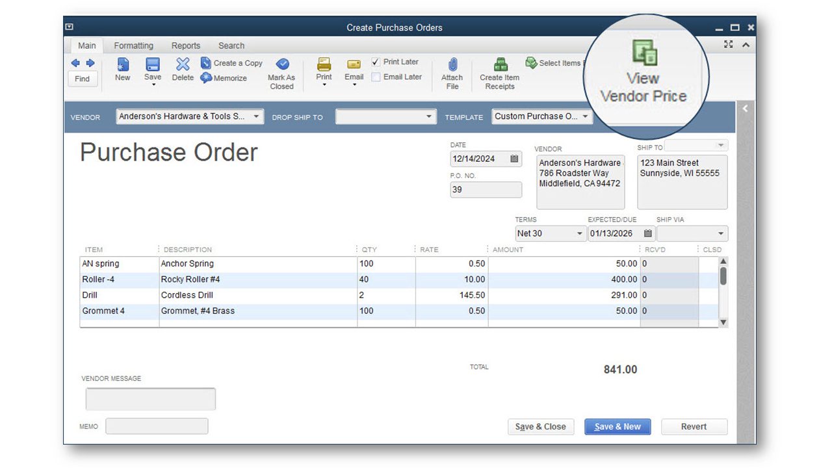
Task: Open the Vendor dropdown list
Action: 256,117
